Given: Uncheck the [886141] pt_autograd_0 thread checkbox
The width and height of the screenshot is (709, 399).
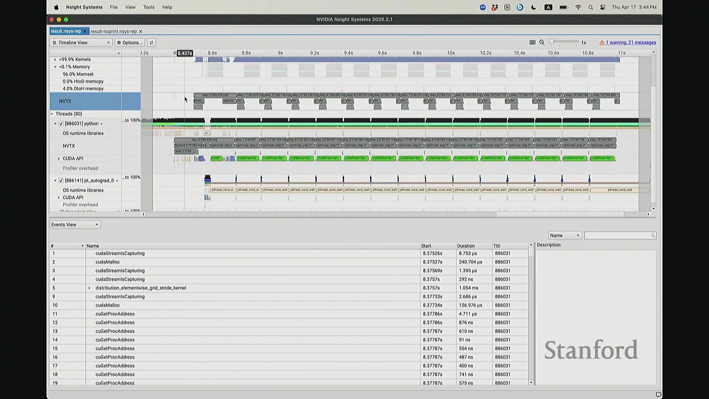Looking at the screenshot, I should click(x=61, y=181).
